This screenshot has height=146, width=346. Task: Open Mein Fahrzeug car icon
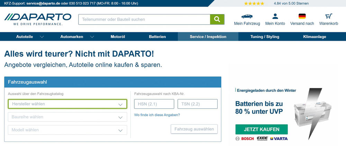pyautogui.click(x=247, y=16)
